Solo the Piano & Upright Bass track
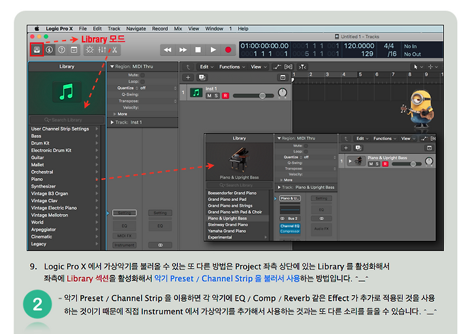470x334 pixels. (377, 164)
